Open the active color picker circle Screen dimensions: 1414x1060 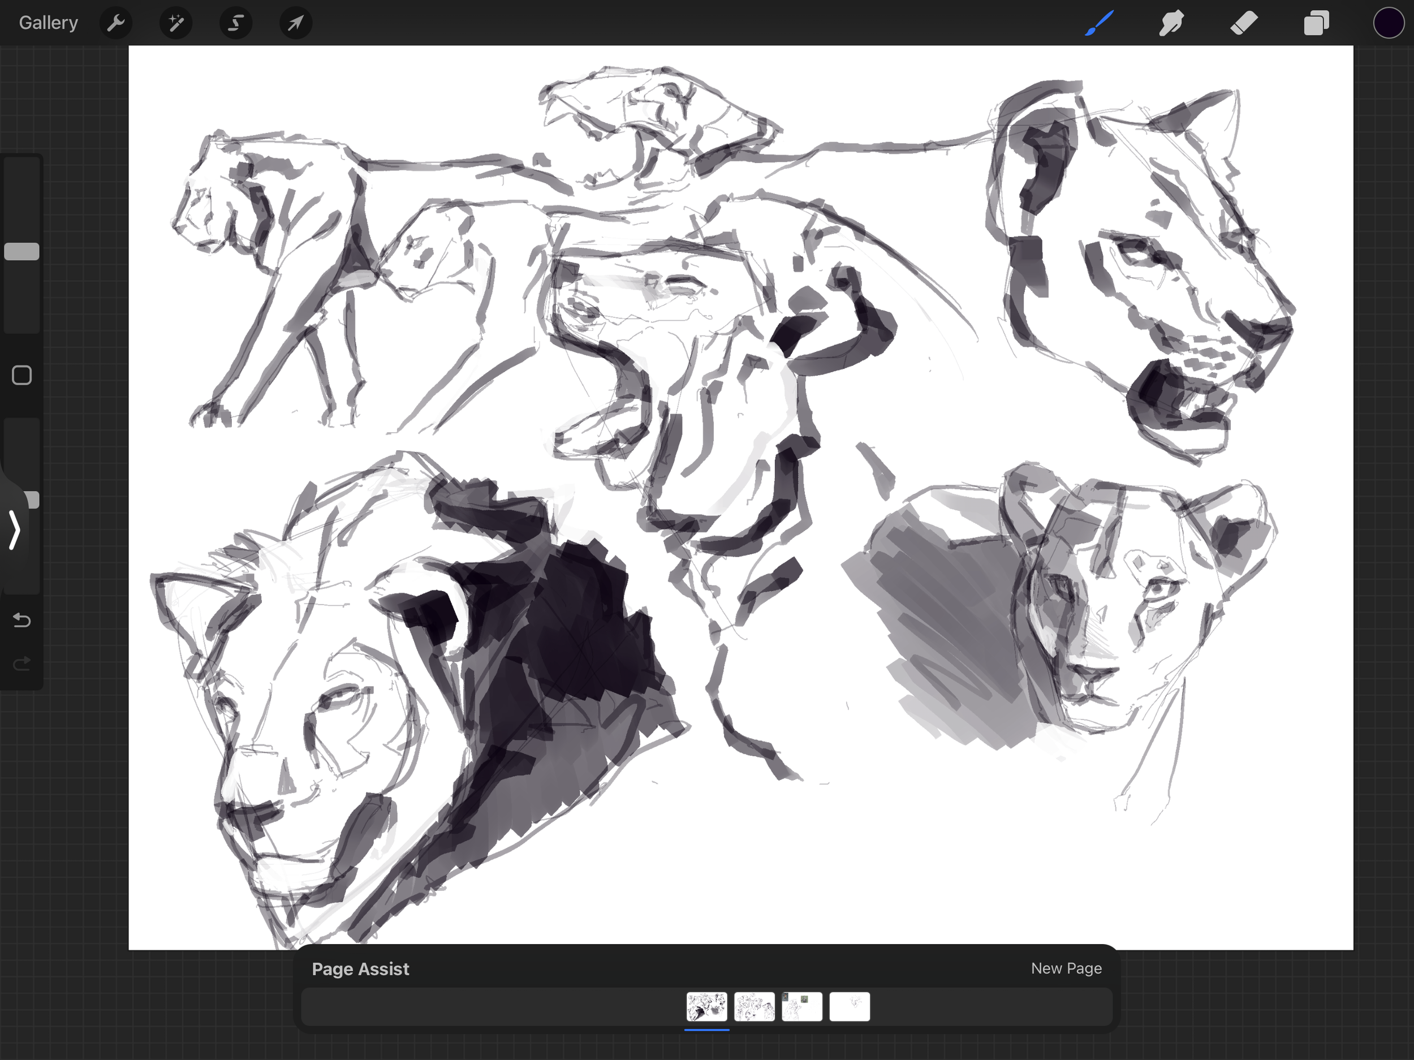coord(1388,23)
